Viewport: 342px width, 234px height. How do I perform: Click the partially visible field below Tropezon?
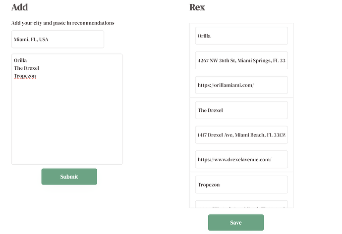click(242, 204)
